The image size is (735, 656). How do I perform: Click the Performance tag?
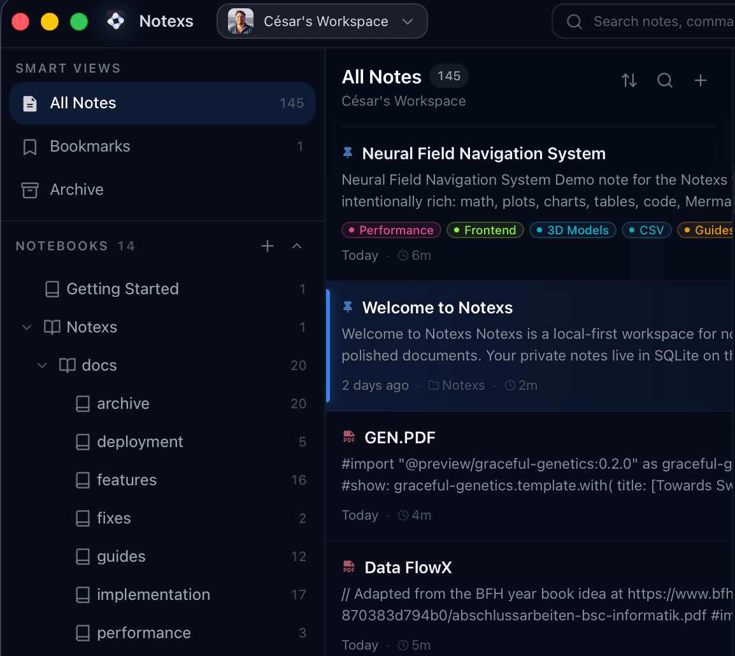point(392,230)
